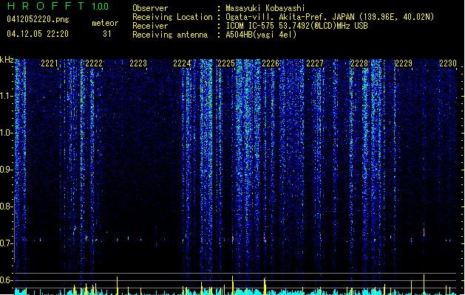Select the ICOM IC-575 receiver text
The image size is (465, 295).
pyautogui.click(x=297, y=26)
